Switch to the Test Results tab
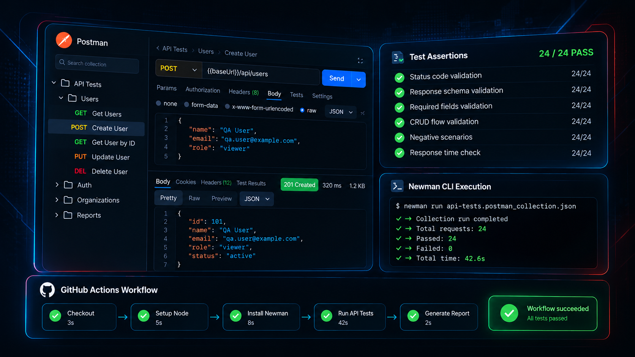The width and height of the screenshot is (635, 357). click(x=251, y=183)
